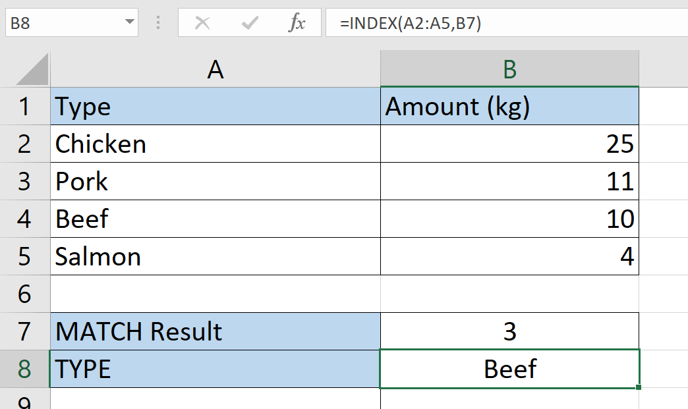Click the cell containing Pork
688x409 pixels.
215,181
